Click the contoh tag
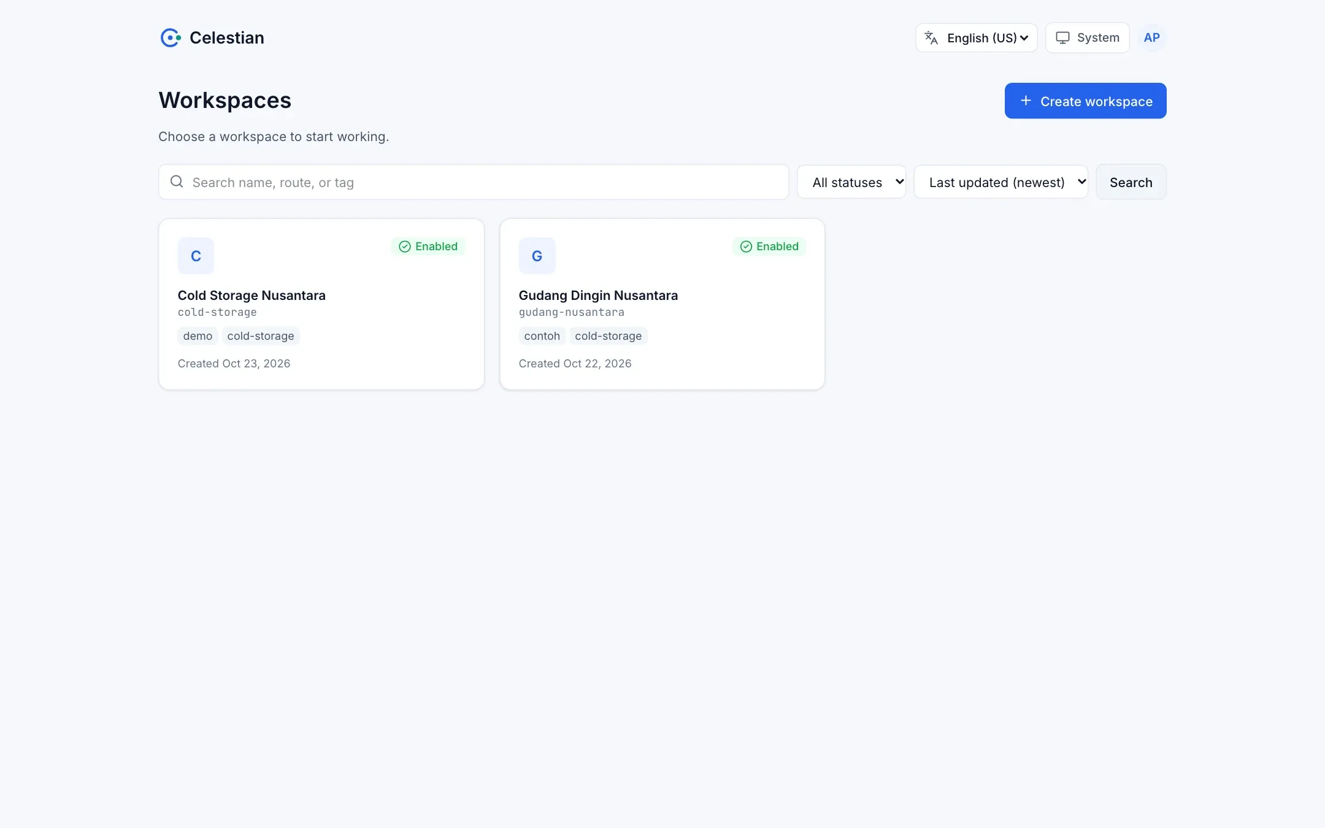Screen dimensions: 1325x828 [542, 336]
